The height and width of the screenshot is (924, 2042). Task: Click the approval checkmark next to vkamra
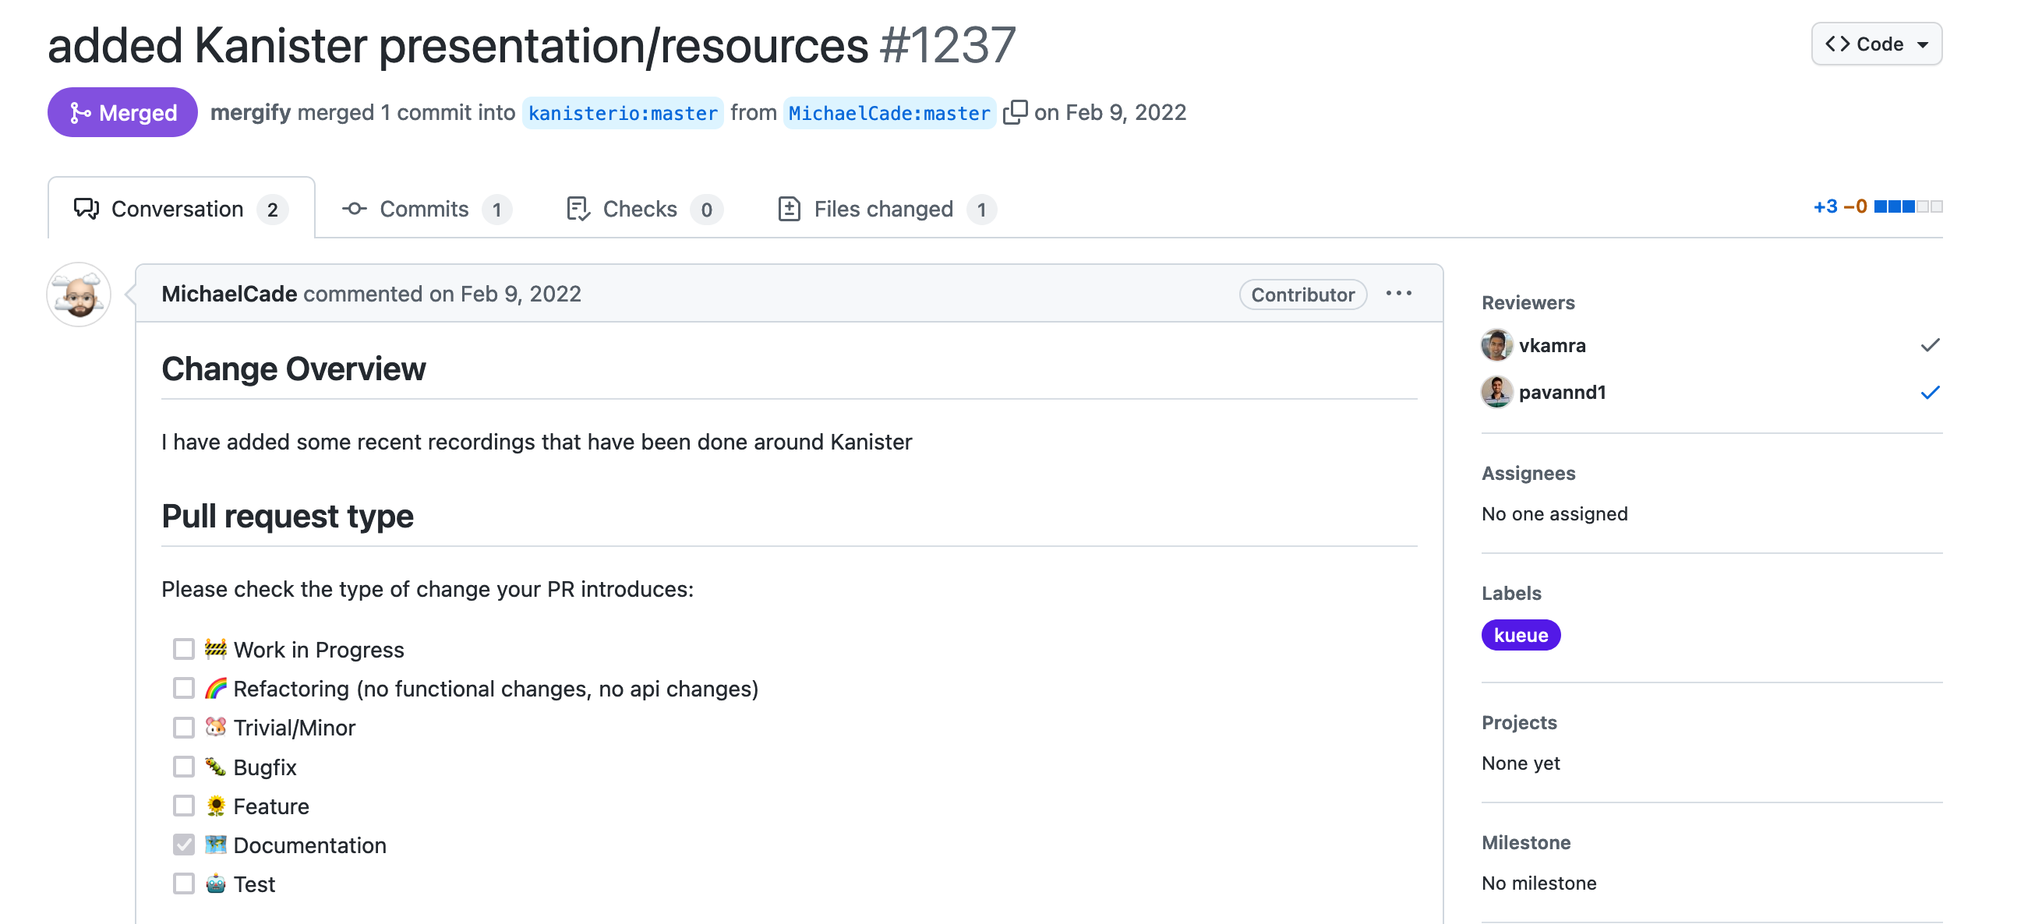[1930, 345]
